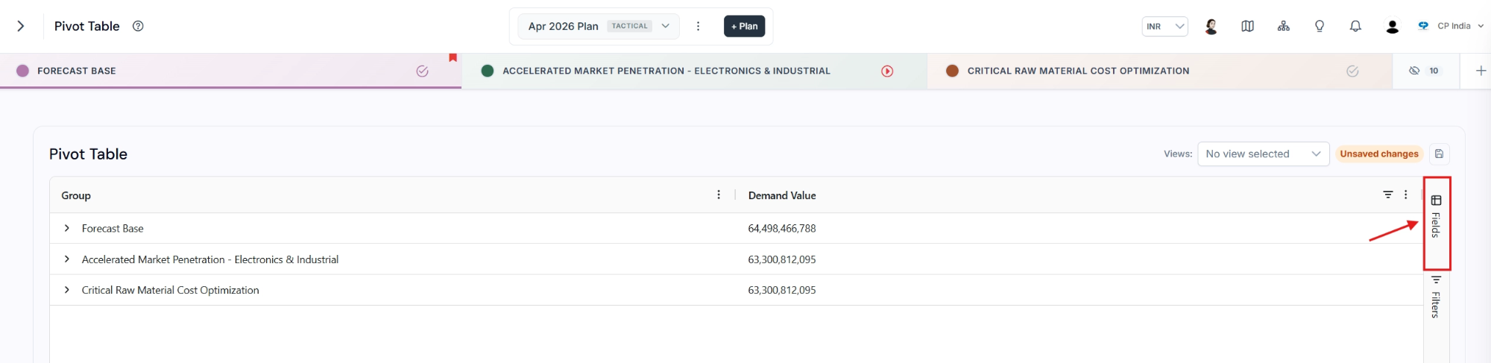Click the checkmark icon on Critical Raw Material tab

click(1352, 71)
